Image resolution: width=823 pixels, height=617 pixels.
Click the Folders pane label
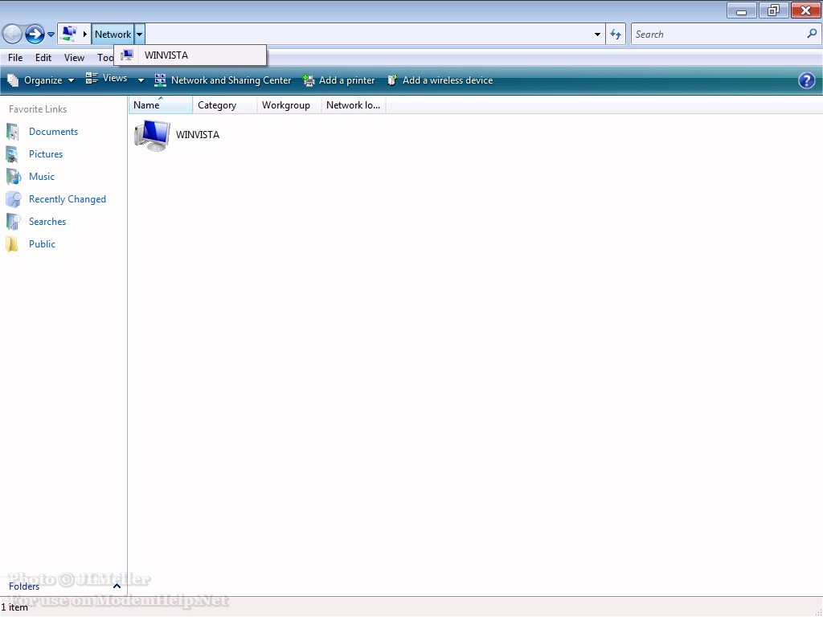24,586
